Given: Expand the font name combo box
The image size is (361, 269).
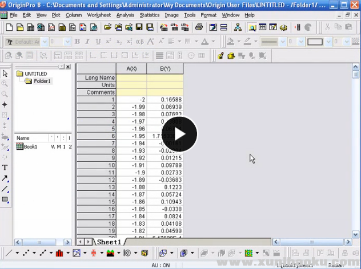Looking at the screenshot, I should coord(43,42).
